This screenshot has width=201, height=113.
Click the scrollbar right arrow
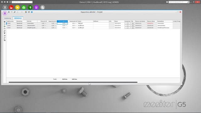[179, 82]
